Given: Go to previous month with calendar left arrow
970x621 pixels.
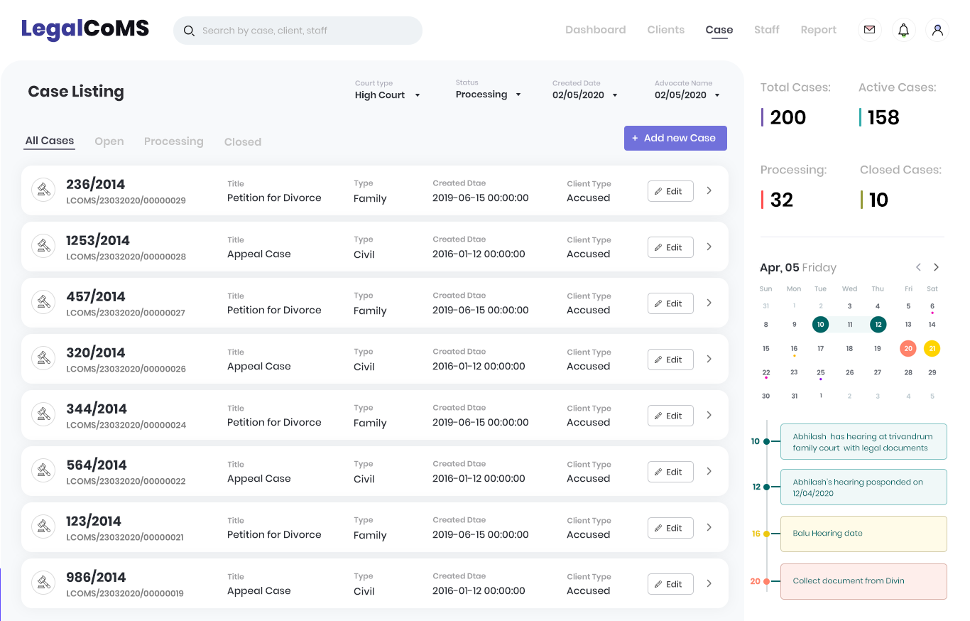Looking at the screenshot, I should 917,267.
